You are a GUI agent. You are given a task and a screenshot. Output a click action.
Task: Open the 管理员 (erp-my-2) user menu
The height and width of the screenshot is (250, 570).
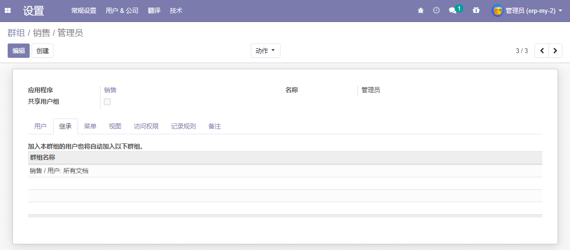pyautogui.click(x=527, y=11)
